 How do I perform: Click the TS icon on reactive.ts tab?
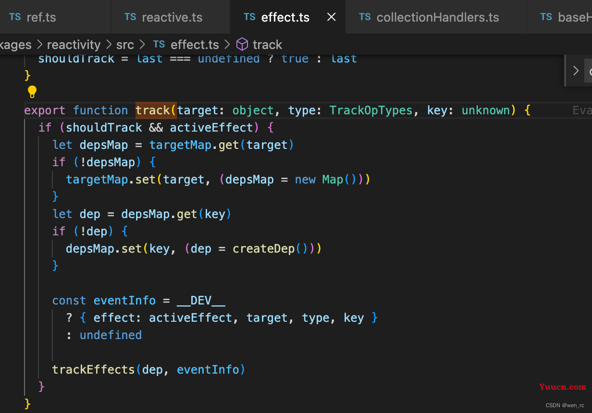coord(130,17)
